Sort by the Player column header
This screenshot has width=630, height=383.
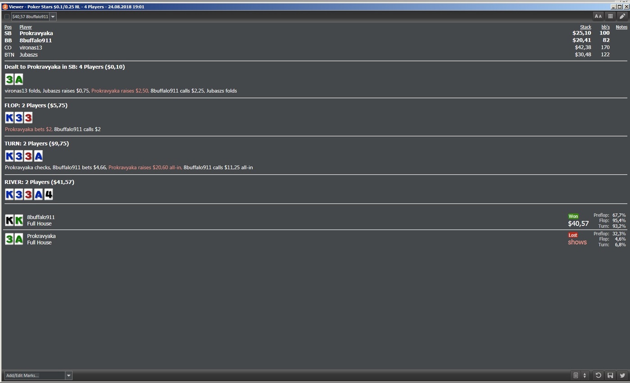(x=26, y=27)
